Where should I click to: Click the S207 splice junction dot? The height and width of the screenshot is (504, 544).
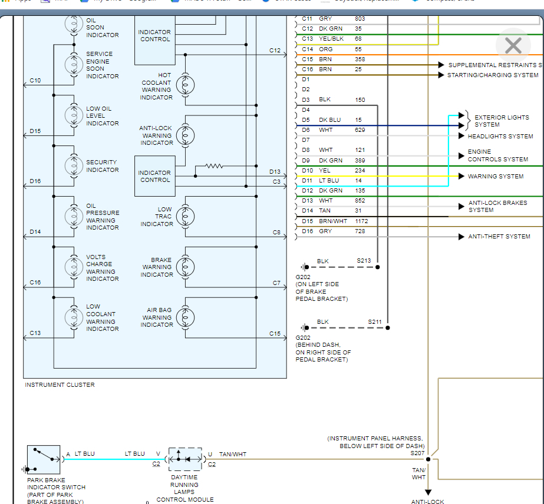pyautogui.click(x=428, y=459)
